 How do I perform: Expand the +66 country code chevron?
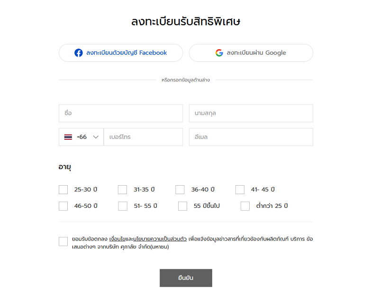click(96, 137)
